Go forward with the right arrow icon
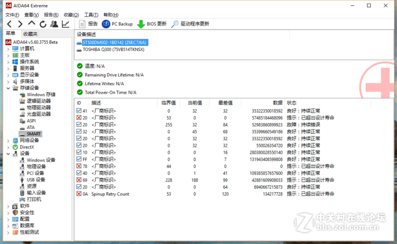Screen dimensions: 397x244 pyautogui.click(x=20, y=24)
